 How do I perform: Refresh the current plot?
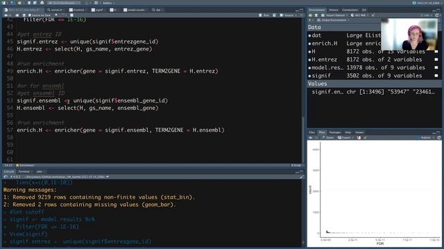click(x=439, y=138)
